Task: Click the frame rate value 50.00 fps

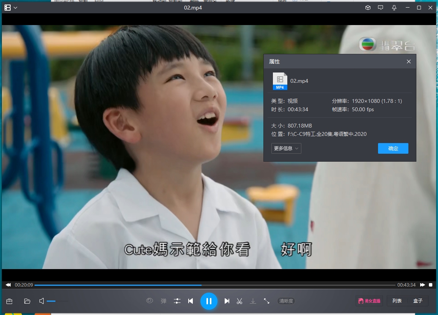Action: click(x=363, y=109)
